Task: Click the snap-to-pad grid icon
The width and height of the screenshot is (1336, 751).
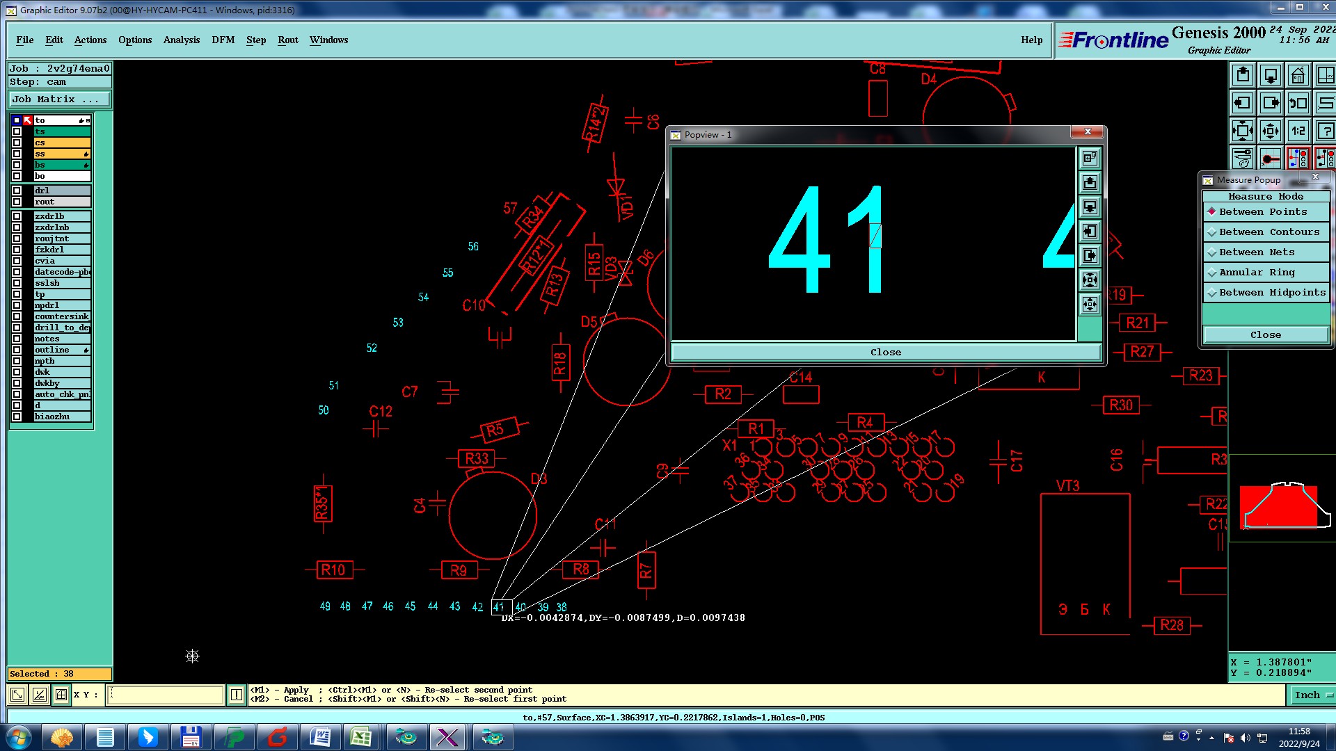Action: [1271, 159]
